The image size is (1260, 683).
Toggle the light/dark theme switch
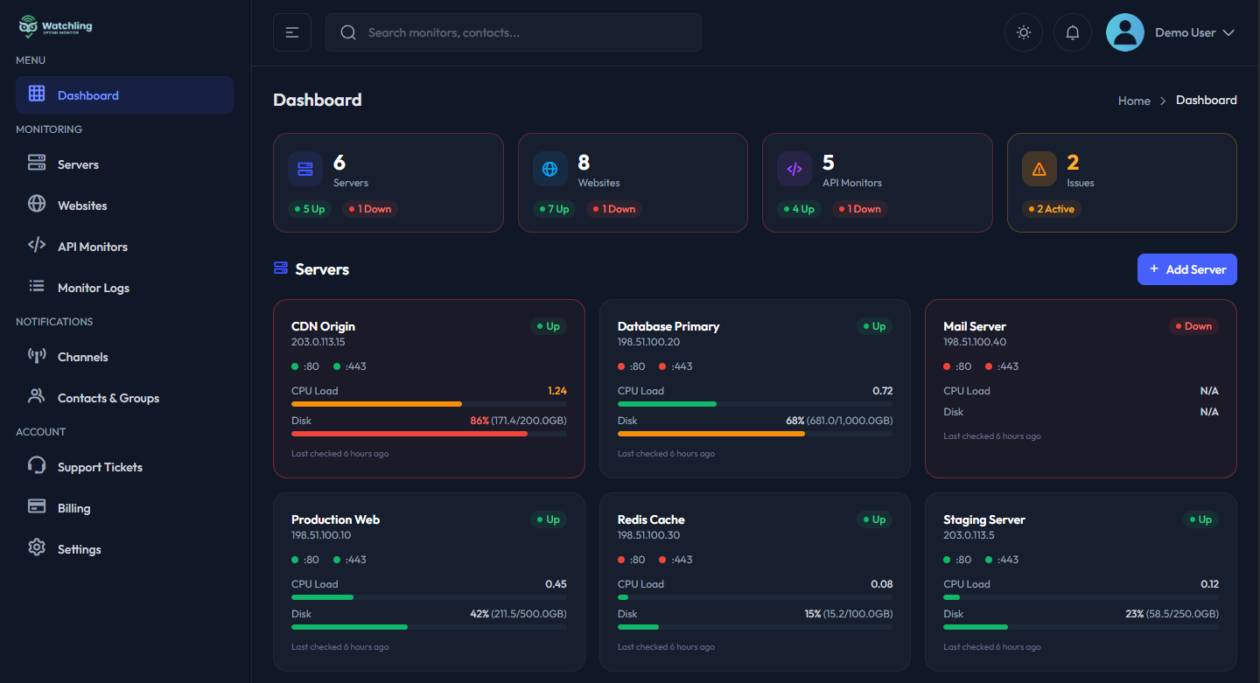[x=1023, y=31]
